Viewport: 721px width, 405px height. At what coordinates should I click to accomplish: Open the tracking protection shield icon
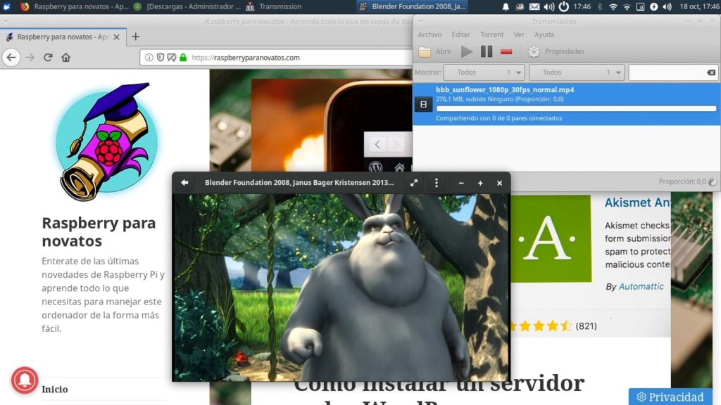(161, 58)
